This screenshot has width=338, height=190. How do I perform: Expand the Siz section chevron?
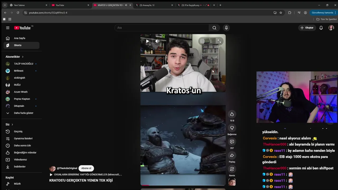coord(12,125)
